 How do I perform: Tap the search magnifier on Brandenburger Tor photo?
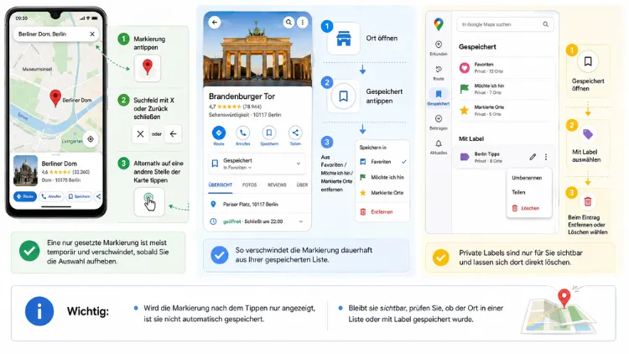[x=289, y=22]
